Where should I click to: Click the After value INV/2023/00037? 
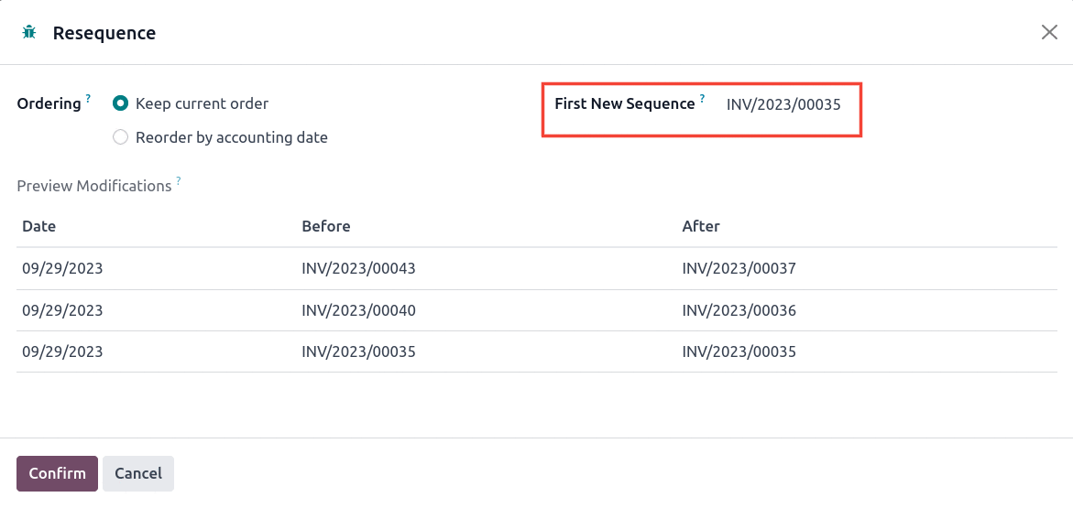click(739, 269)
